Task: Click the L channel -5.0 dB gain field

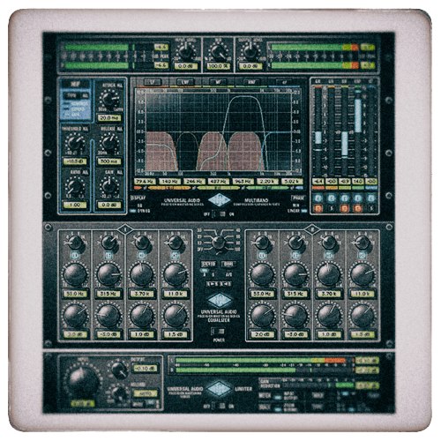Action: pos(108,334)
